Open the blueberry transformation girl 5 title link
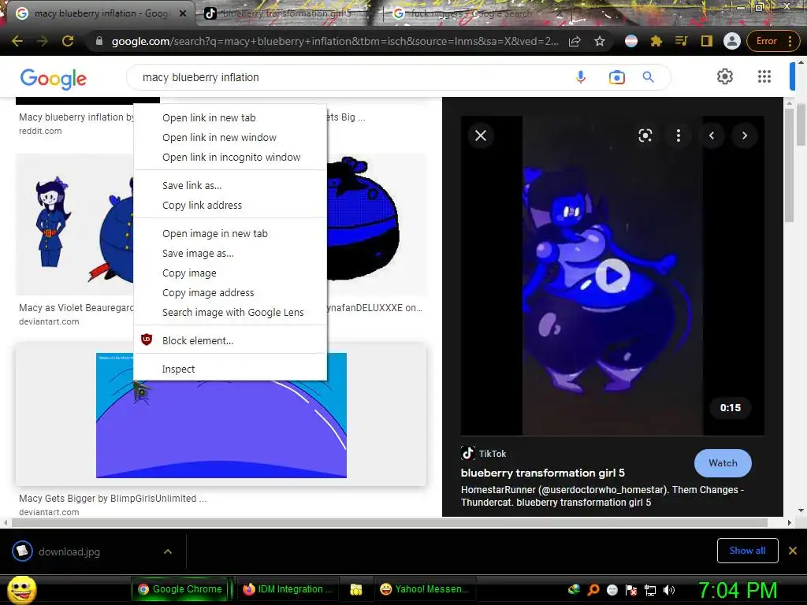The image size is (807, 605). tap(542, 473)
